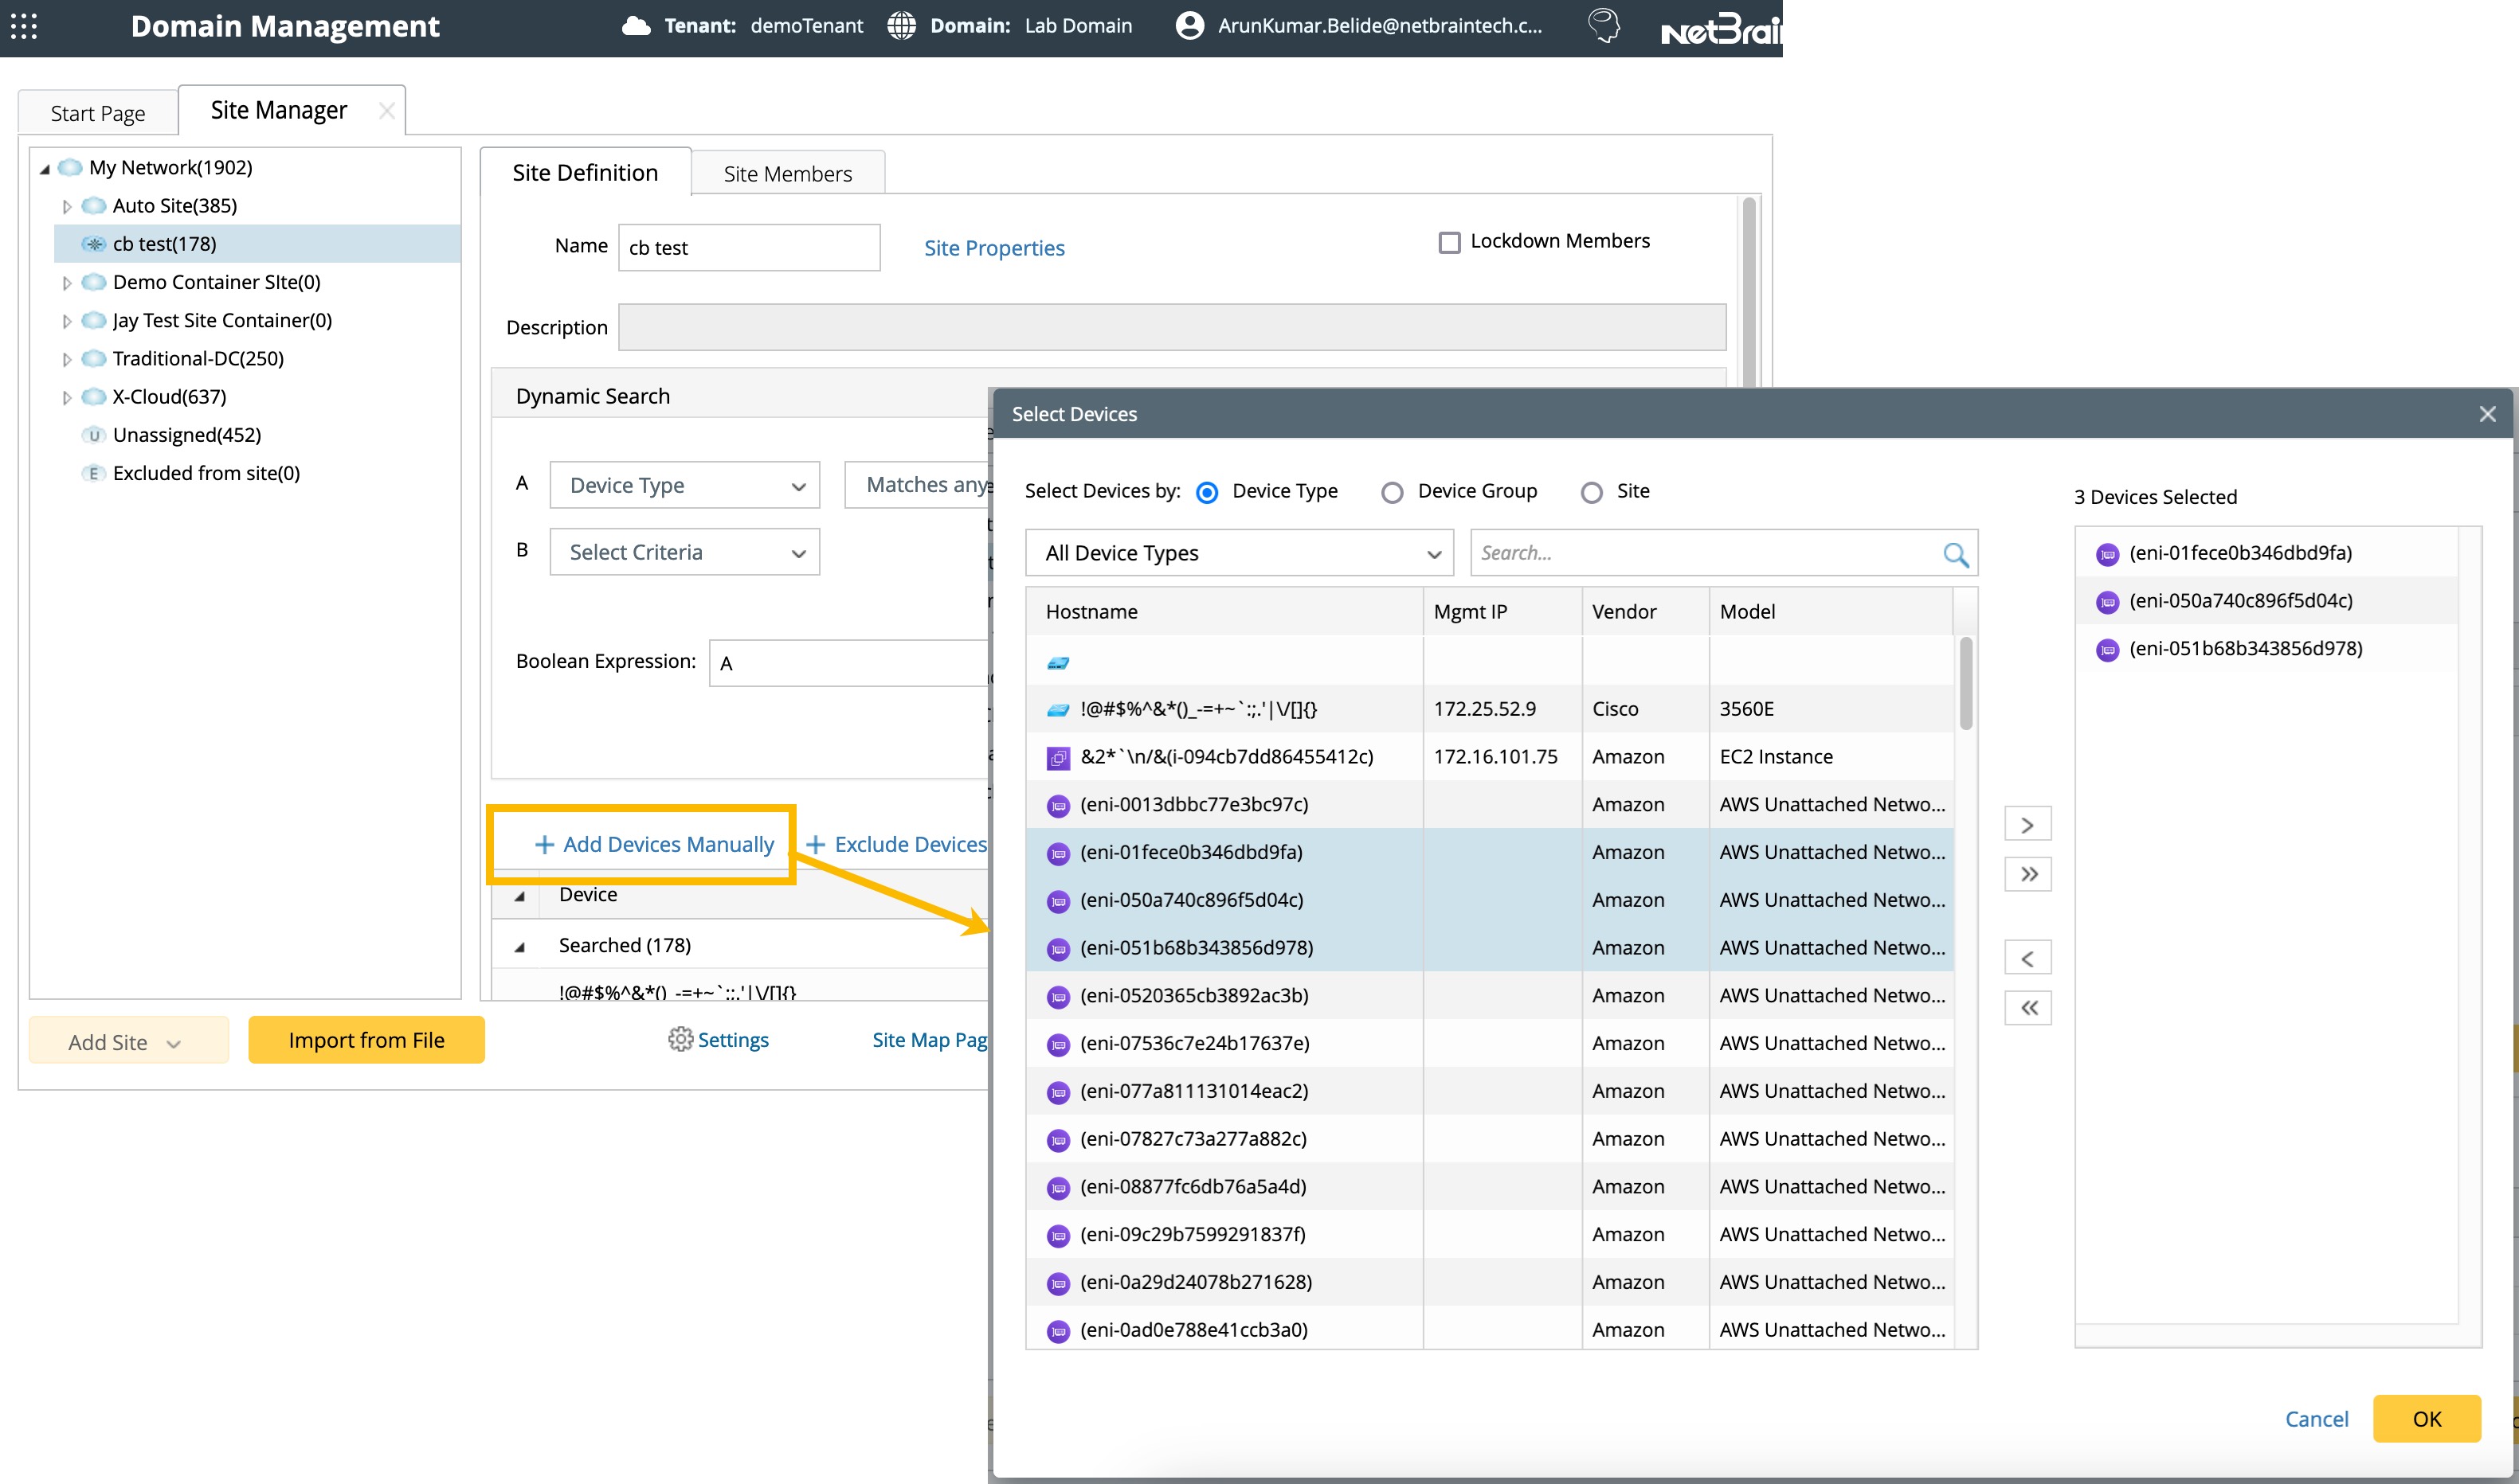This screenshot has width=2519, height=1484.
Task: Open the chat assistant head icon
Action: click(1604, 26)
